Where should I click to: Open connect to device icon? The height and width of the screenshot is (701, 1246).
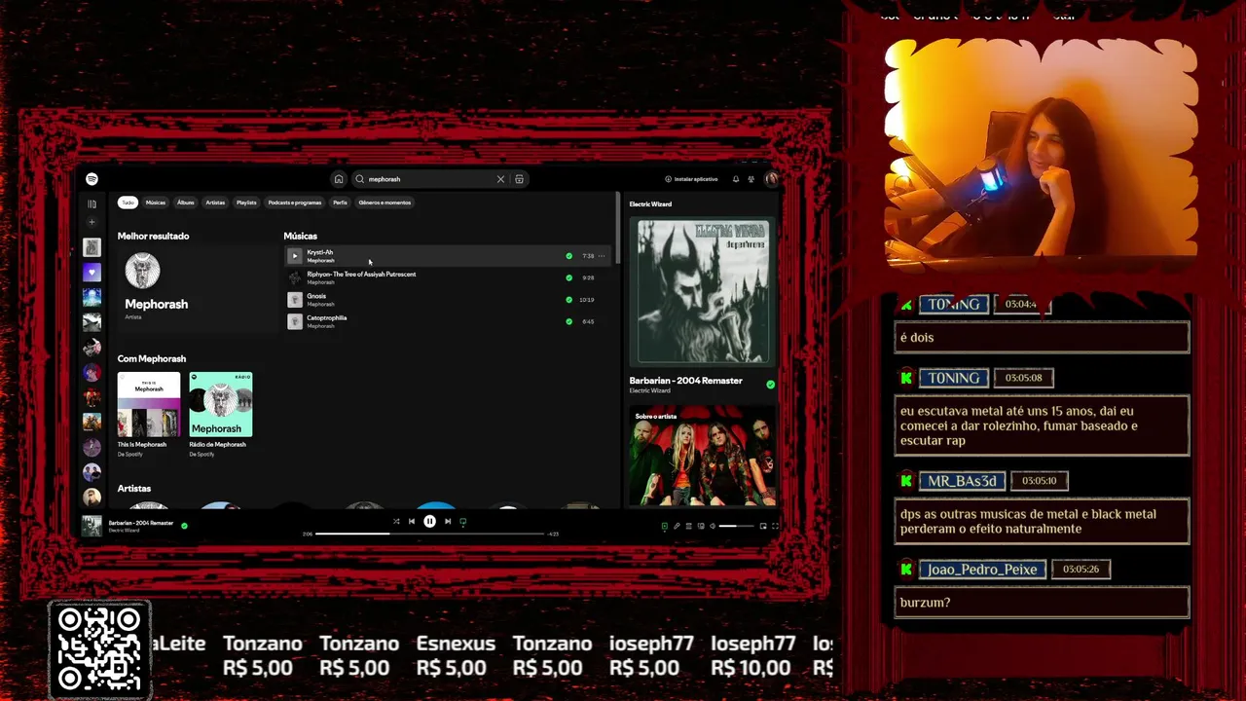[701, 526]
